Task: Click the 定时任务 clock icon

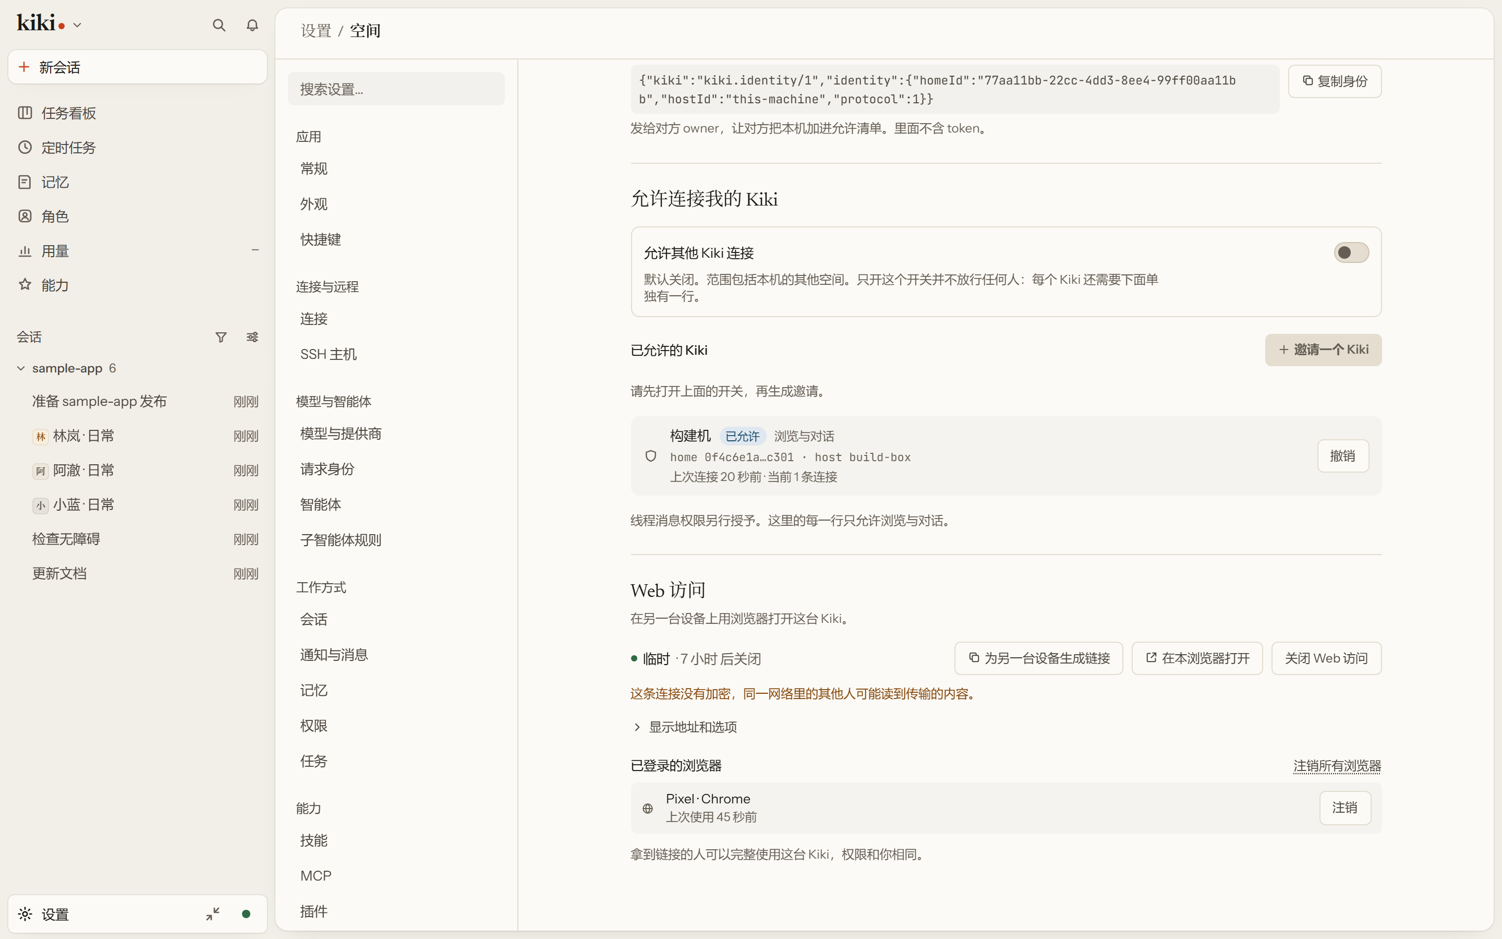Action: coord(25,147)
